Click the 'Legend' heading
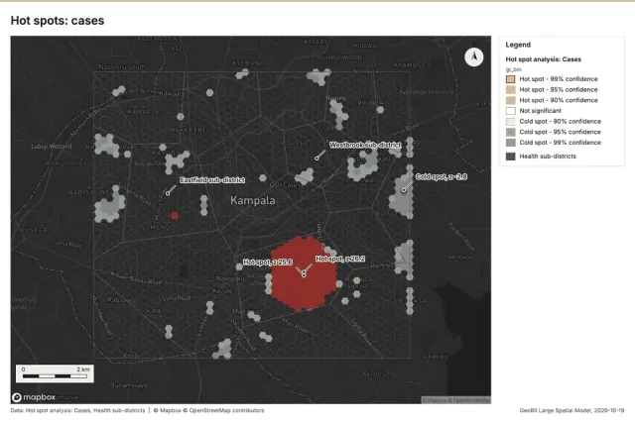Screen dimensions: 635x423 518,45
